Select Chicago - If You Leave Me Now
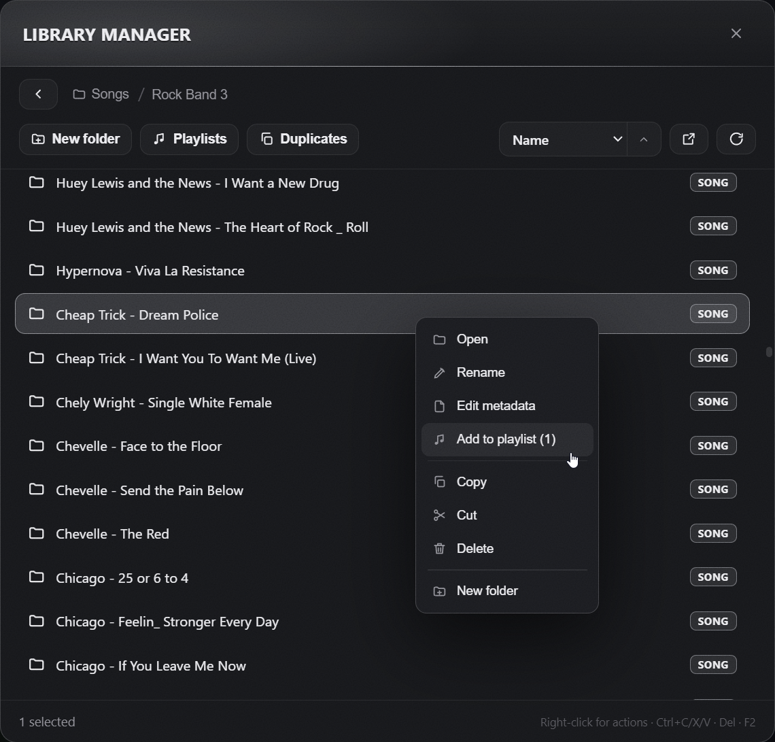 pyautogui.click(x=151, y=666)
